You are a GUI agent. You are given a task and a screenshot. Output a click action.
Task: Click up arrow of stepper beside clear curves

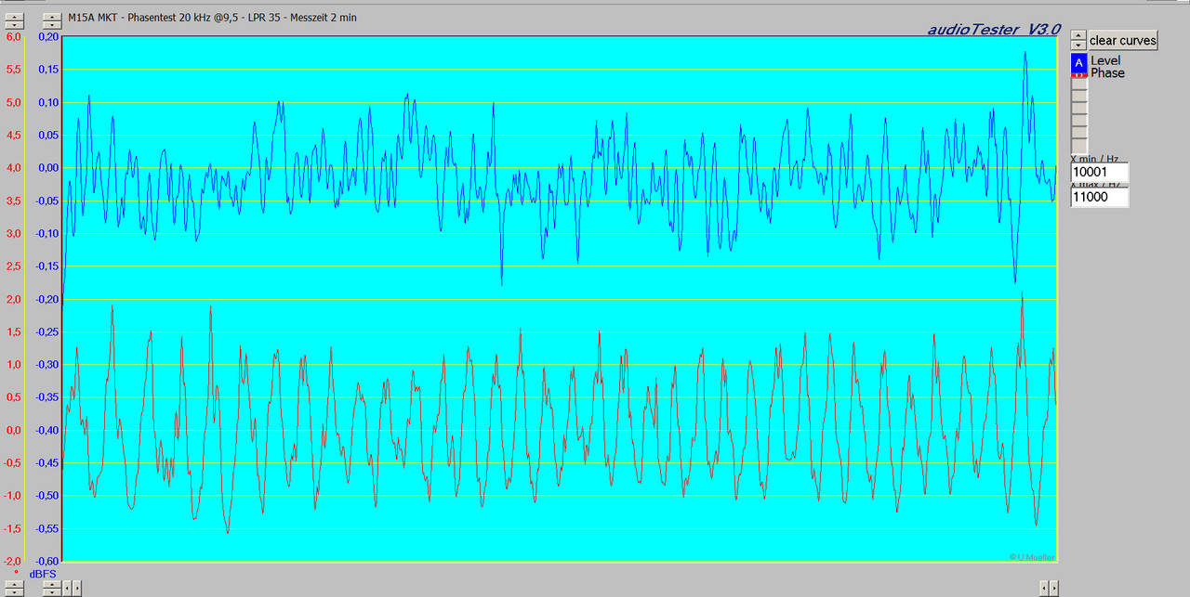tap(1078, 35)
